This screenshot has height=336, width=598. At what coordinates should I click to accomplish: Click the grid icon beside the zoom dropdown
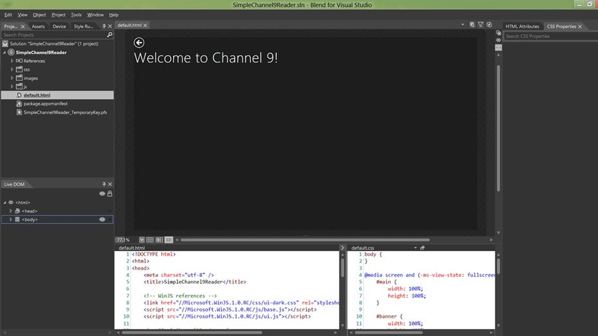[150, 240]
